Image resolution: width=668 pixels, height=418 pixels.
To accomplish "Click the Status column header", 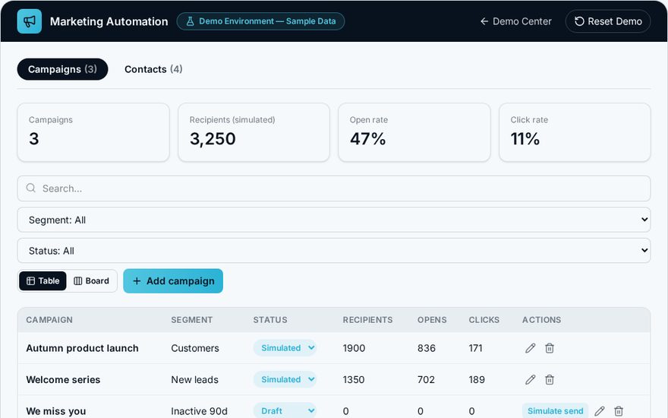I will pos(270,320).
